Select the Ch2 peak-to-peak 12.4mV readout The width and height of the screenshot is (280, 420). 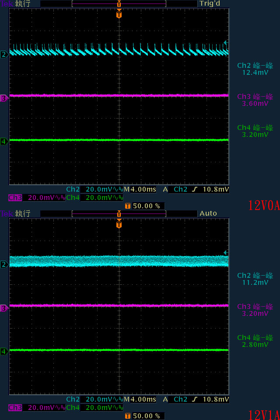point(255,69)
